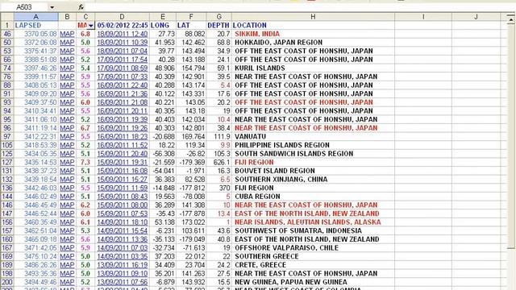Select magnitude cell 7.3

[85, 162]
